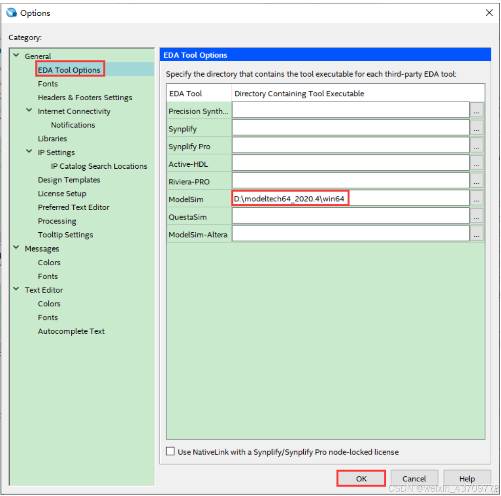Screen dimensions: 501x496
Task: Click the Quartus icon in title bar
Action: (x=12, y=13)
